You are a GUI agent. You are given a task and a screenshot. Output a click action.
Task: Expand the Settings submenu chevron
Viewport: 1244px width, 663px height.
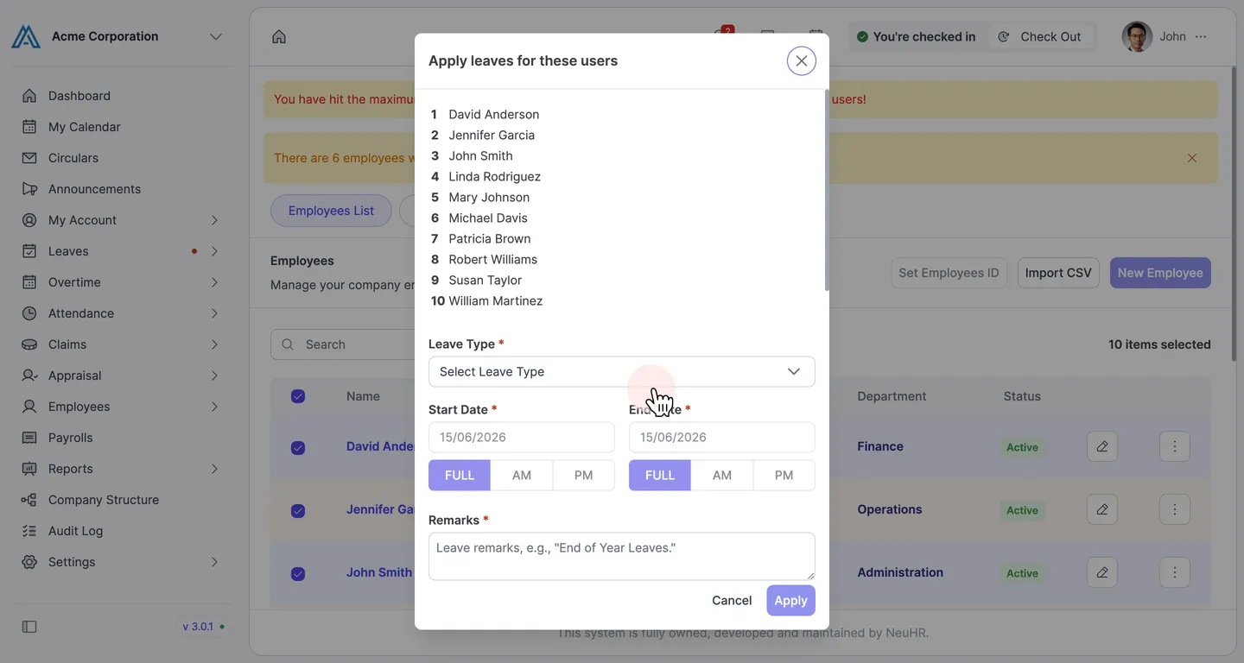pos(214,562)
